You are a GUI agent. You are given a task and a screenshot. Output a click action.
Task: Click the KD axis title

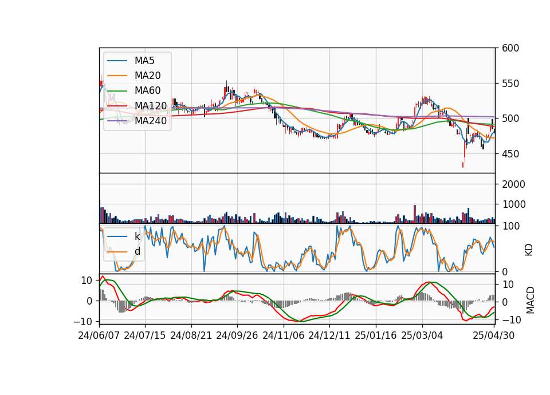pyautogui.click(x=529, y=250)
